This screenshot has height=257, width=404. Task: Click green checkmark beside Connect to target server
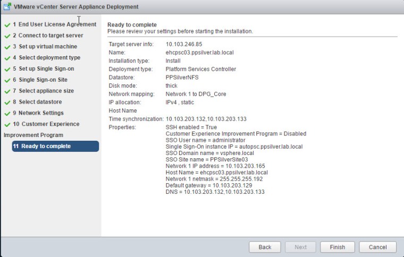(x=7, y=36)
